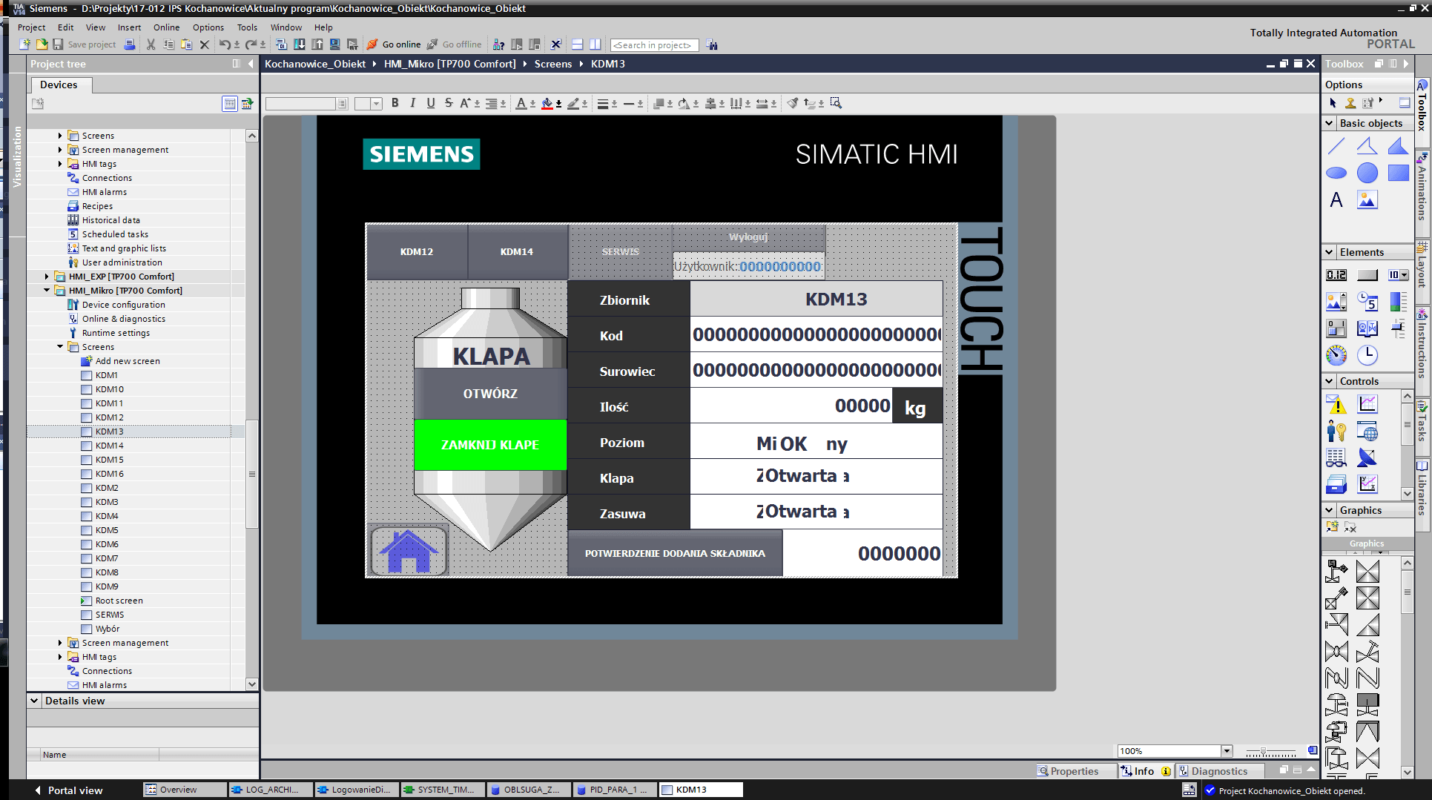Click Download to device icon
1432x800 pixels.
click(299, 44)
